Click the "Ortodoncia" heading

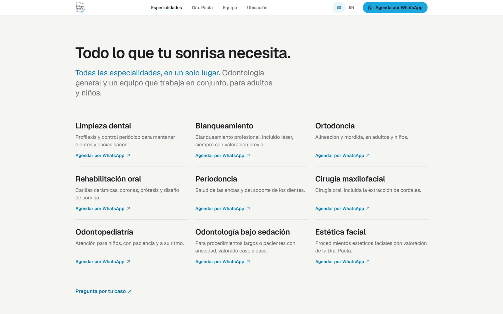[335, 126]
